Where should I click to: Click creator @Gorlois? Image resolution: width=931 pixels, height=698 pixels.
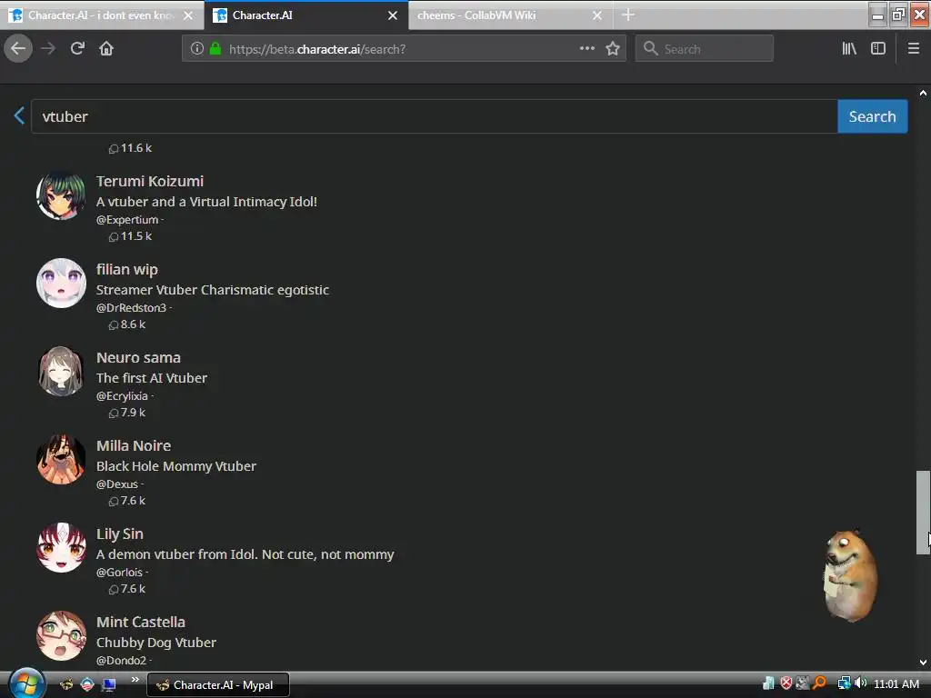point(119,573)
